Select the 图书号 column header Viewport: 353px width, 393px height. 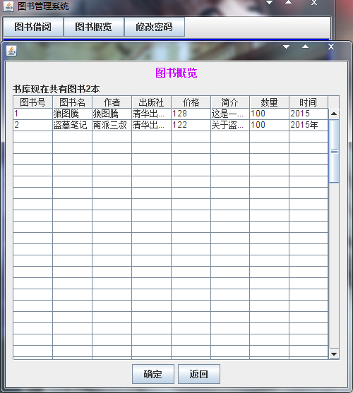[x=33, y=102]
